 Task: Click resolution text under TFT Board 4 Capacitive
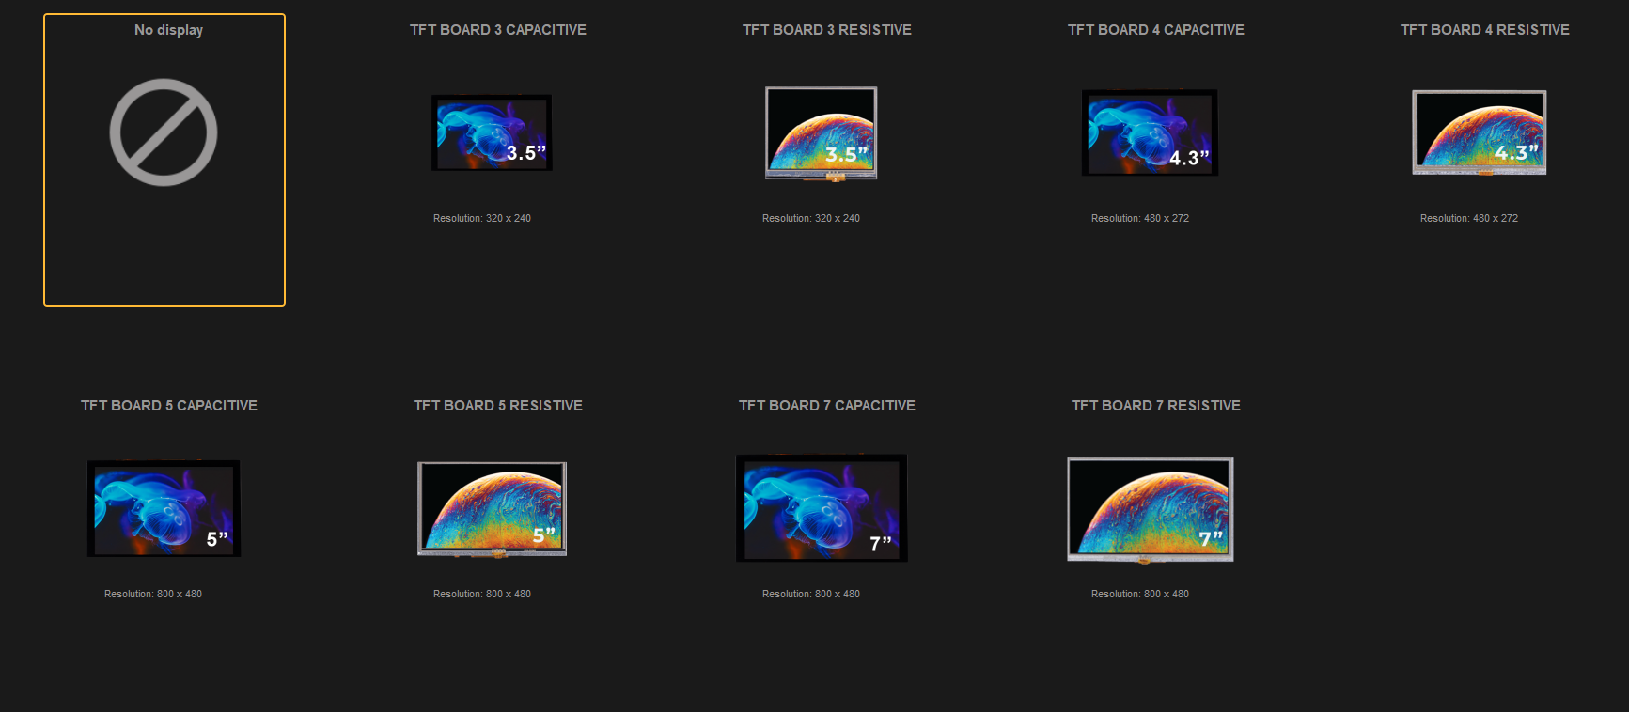pos(1140,218)
